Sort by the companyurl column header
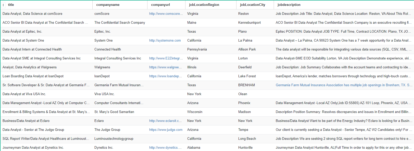This screenshot has height=151, width=414. point(160,5)
